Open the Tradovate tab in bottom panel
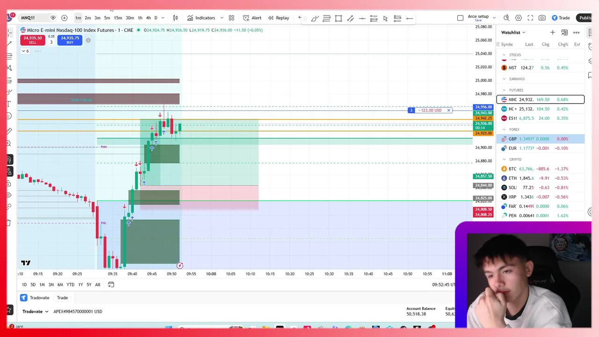Image resolution: width=599 pixels, height=337 pixels. click(35, 298)
